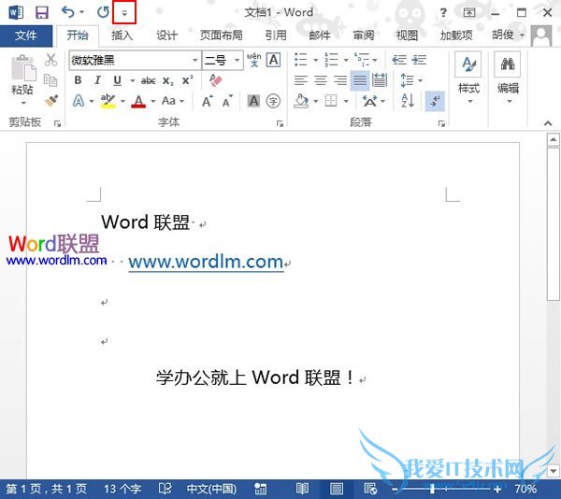Toggle Justify alignment
Viewport: 561px width, 499px height.
pyautogui.click(x=360, y=80)
